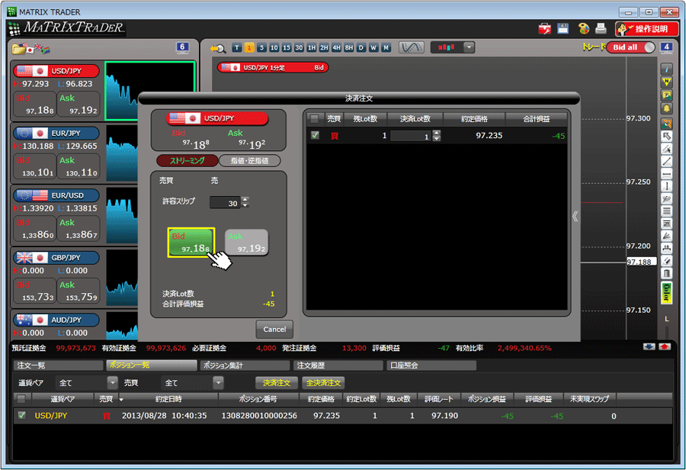686x470 pixels.
Task: Toggle the position list header checkbox
Action: click(21, 398)
